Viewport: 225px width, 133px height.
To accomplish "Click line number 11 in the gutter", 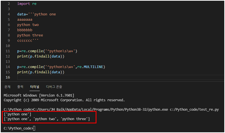I will pos(8,51).
